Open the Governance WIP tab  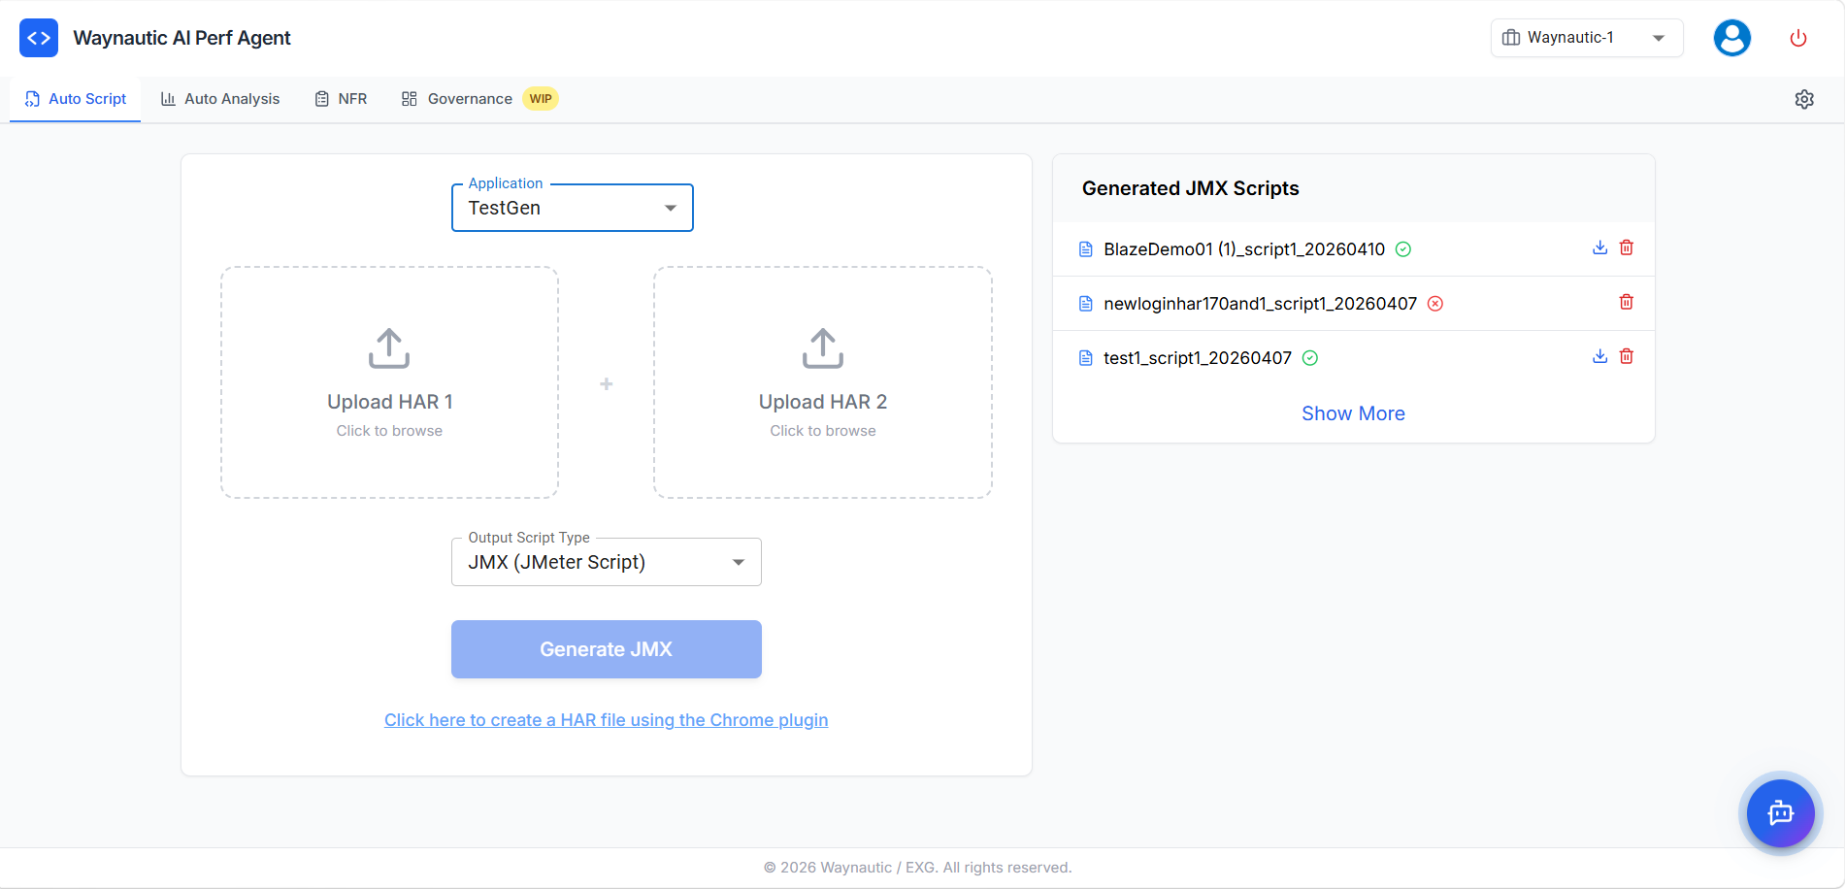469,98
